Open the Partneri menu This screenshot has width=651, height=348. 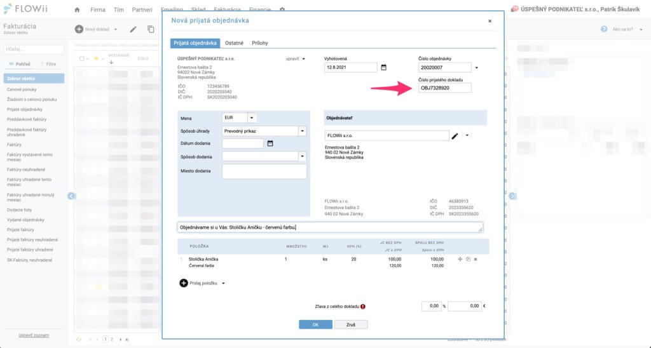point(142,10)
